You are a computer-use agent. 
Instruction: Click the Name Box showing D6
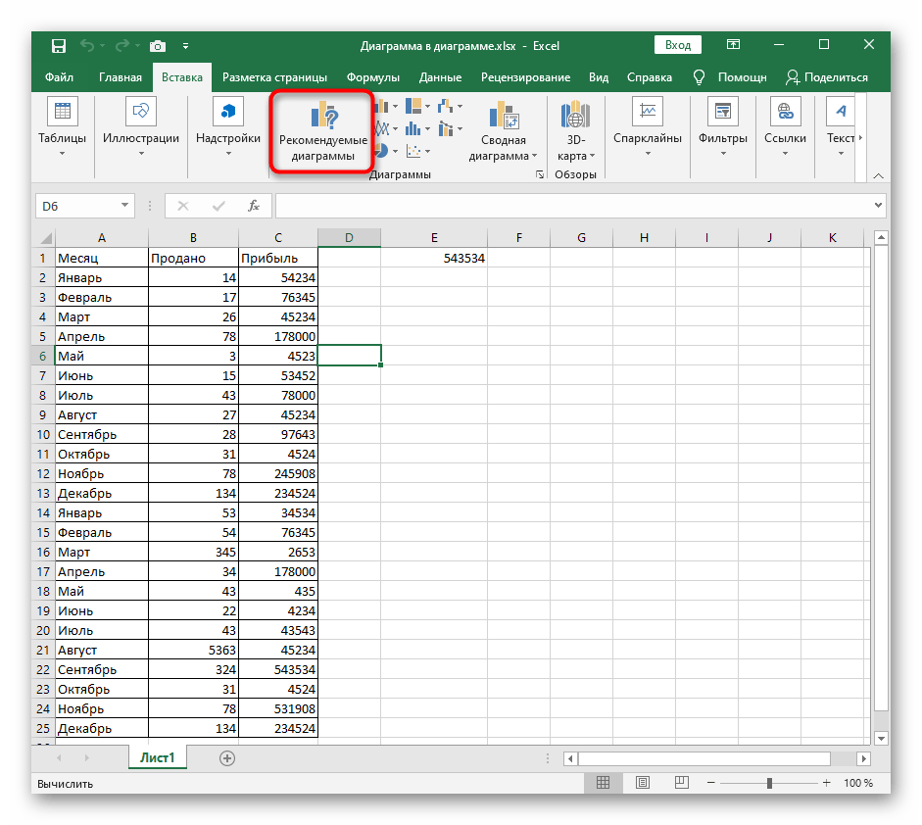click(77, 206)
